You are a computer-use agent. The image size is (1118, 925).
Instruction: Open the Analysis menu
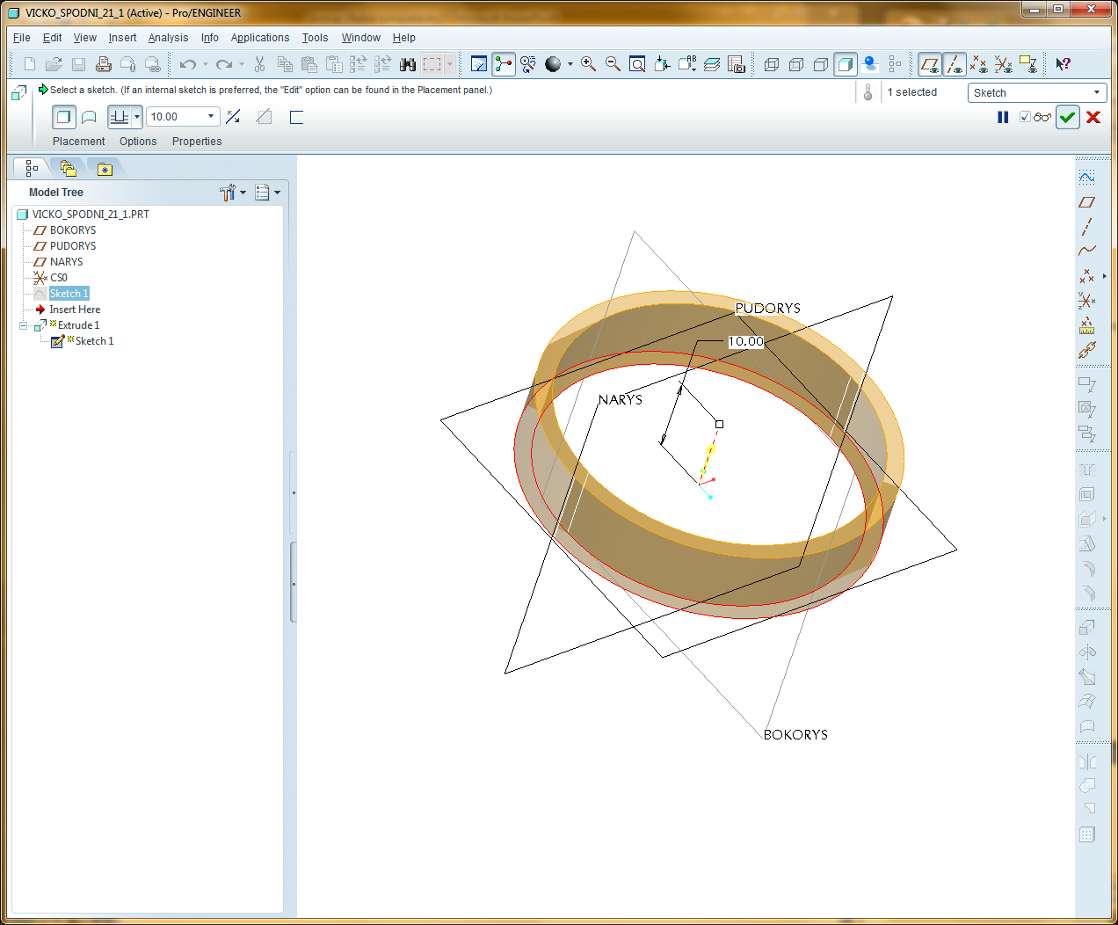[x=168, y=38]
